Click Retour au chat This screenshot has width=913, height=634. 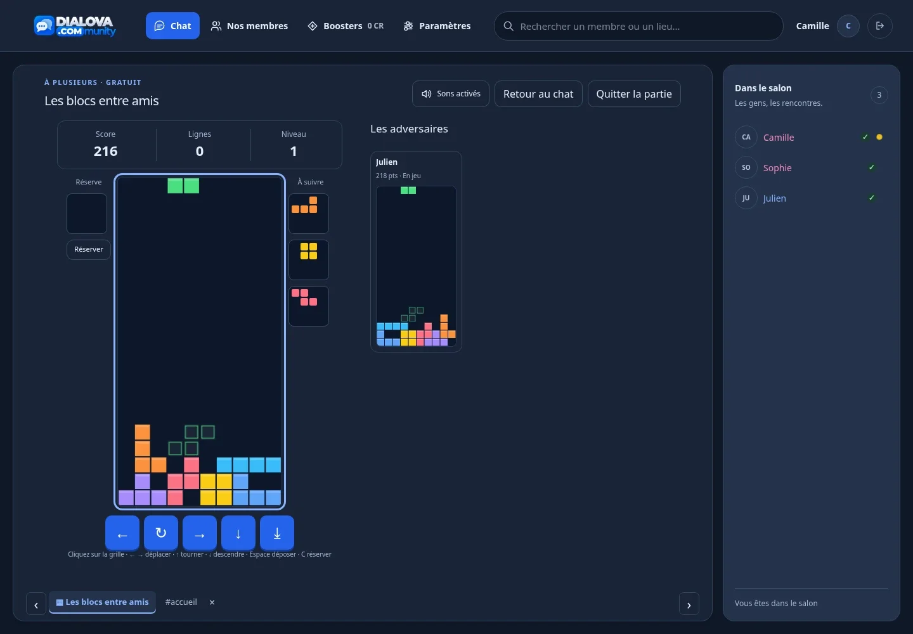coord(538,94)
